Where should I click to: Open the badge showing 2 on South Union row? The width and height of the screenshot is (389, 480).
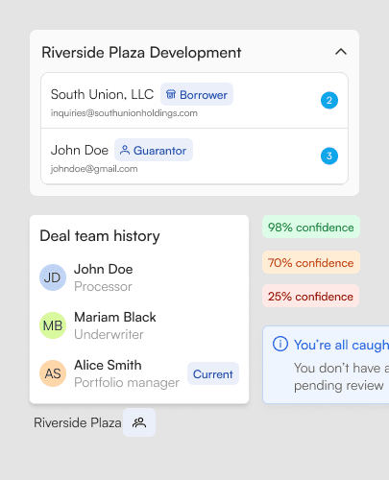pyautogui.click(x=329, y=101)
